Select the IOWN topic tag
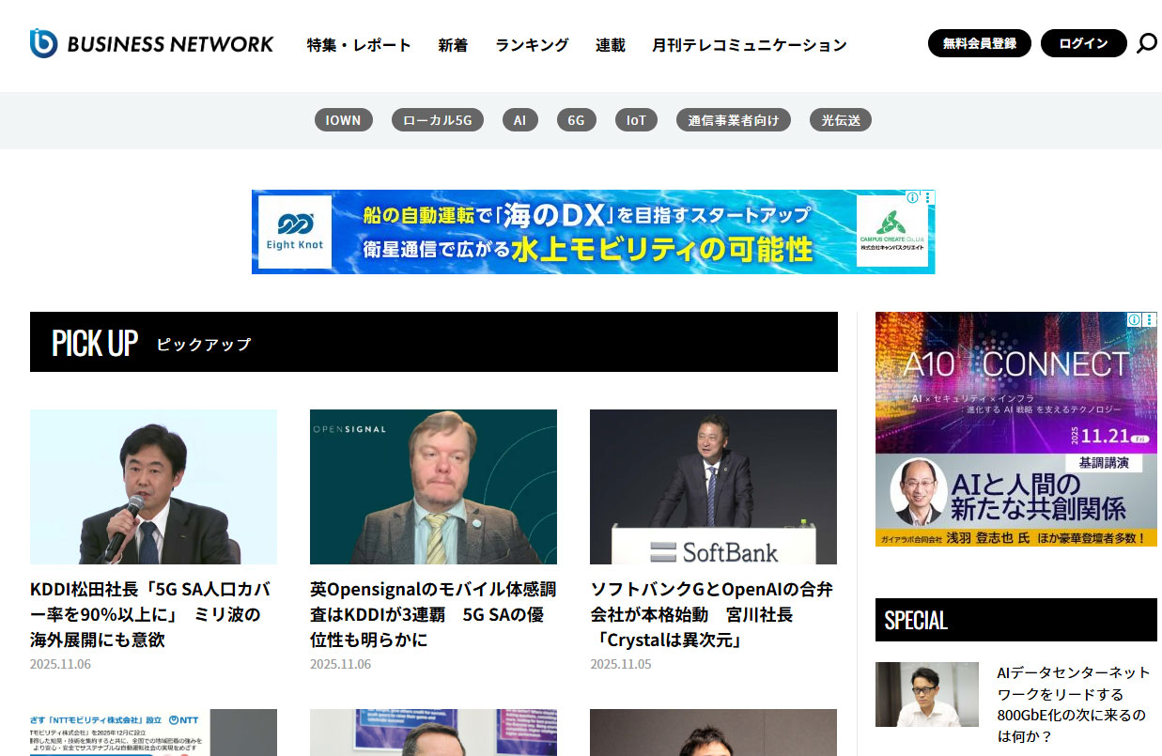 point(343,119)
